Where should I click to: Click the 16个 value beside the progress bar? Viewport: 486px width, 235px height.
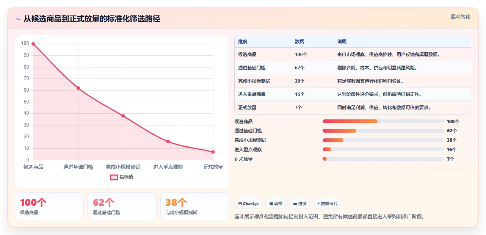click(452, 150)
